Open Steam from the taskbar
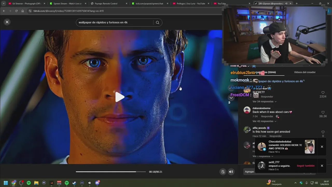 click(74, 183)
